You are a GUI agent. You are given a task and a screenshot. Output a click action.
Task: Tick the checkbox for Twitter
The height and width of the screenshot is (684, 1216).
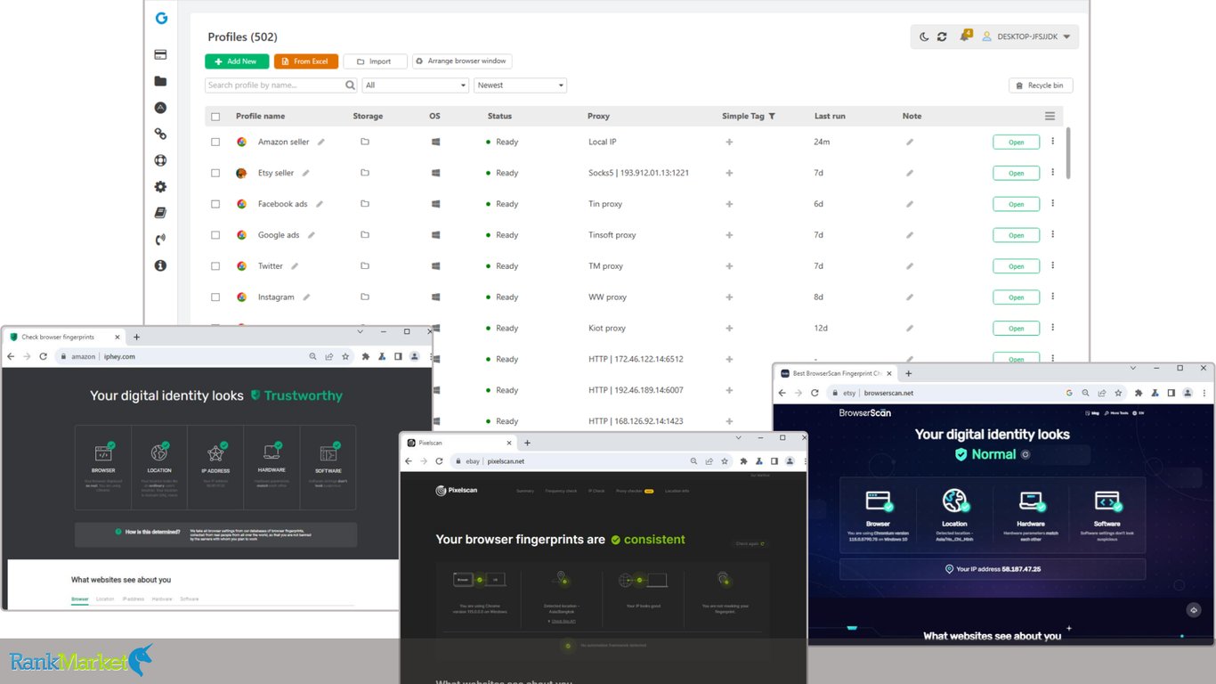pyautogui.click(x=215, y=265)
